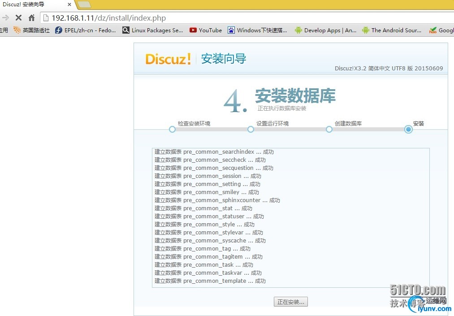Click the Discuz! logo in installer header
The width and height of the screenshot is (454, 316).
tap(168, 59)
